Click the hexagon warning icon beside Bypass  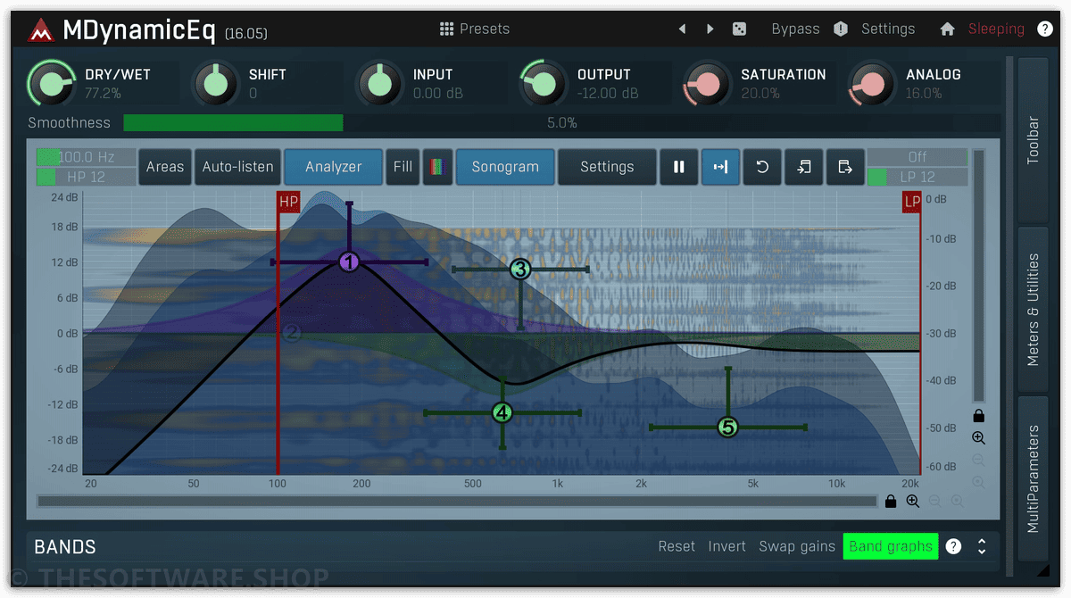[841, 29]
